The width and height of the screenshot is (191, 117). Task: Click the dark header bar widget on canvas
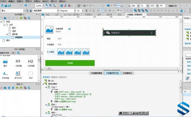(129, 33)
